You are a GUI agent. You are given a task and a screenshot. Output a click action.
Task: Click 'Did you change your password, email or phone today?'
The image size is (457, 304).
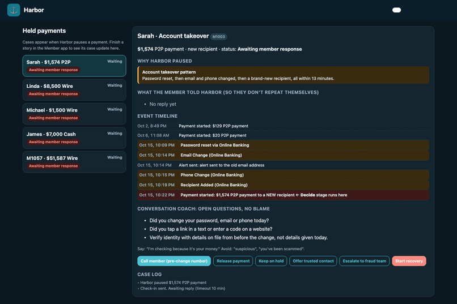(x=209, y=221)
